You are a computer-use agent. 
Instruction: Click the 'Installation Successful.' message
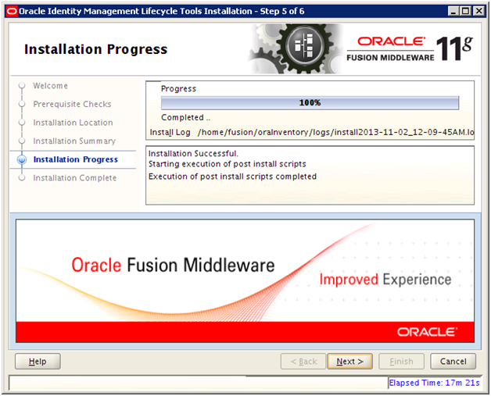tap(193, 154)
